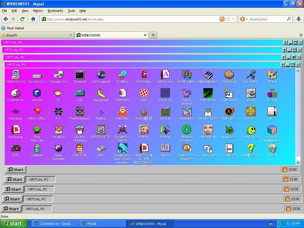
Task: Open the Calc calculator icon
Action: (x=80, y=95)
